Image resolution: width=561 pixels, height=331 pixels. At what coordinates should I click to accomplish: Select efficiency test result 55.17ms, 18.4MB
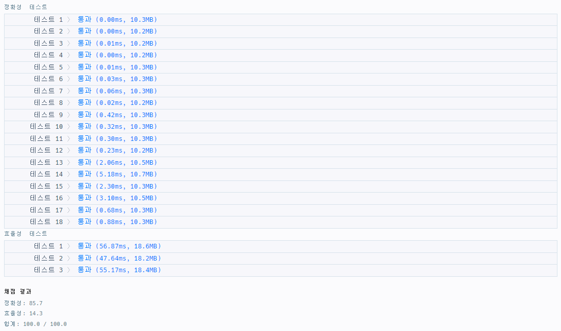coord(120,270)
